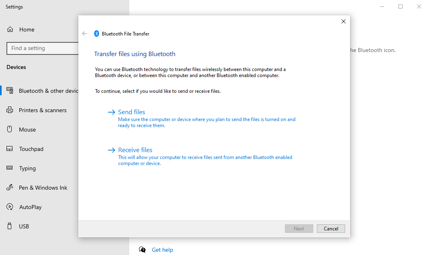Click the Cancel button
This screenshot has width=428, height=255.
(331, 229)
